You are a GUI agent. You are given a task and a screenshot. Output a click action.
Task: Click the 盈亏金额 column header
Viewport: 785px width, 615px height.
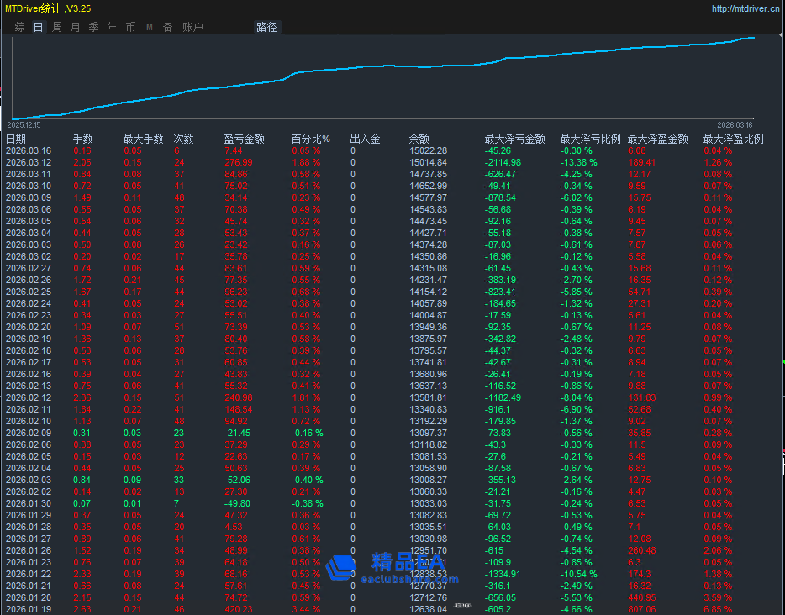244,139
